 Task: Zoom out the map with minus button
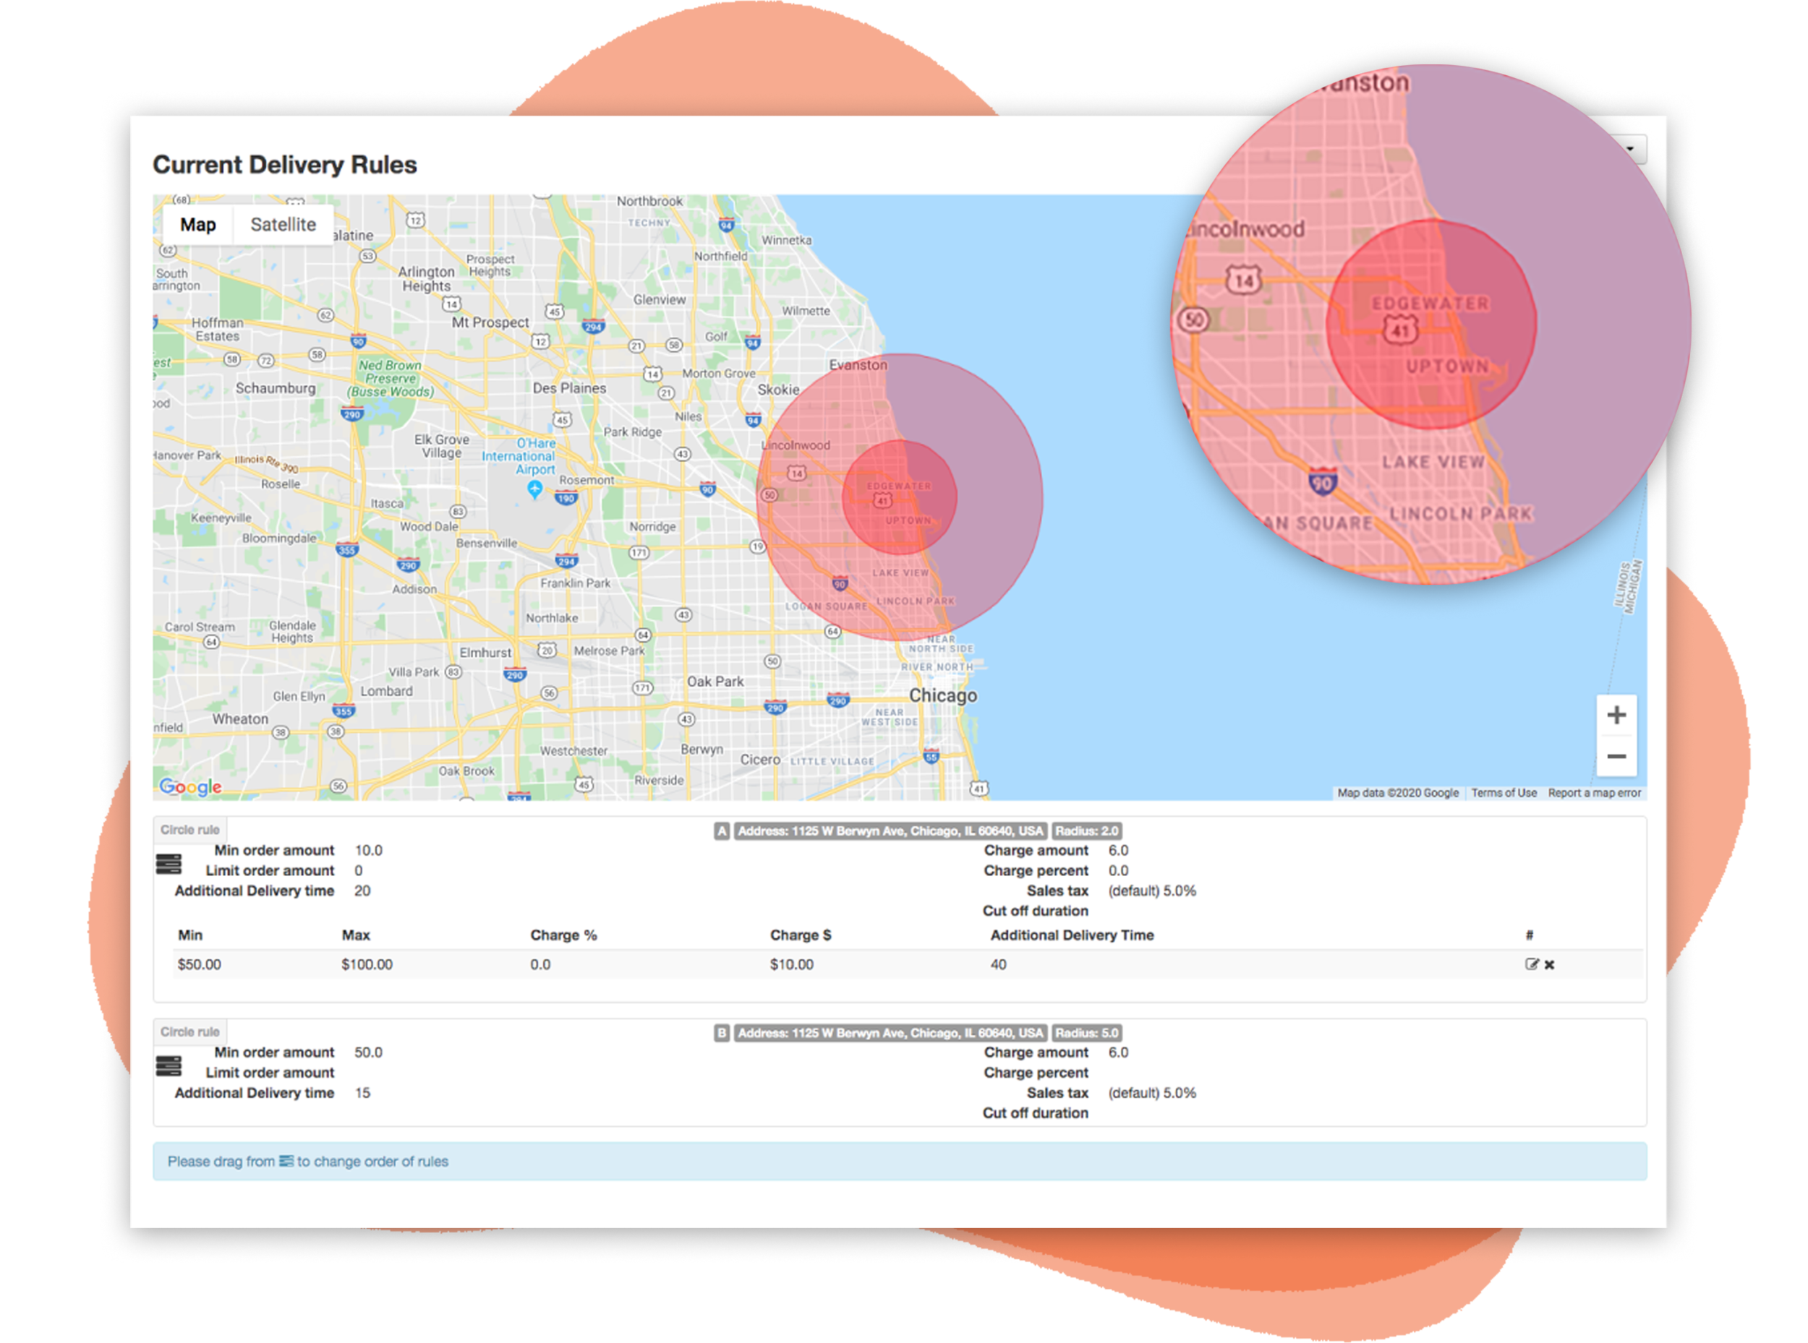1616,756
